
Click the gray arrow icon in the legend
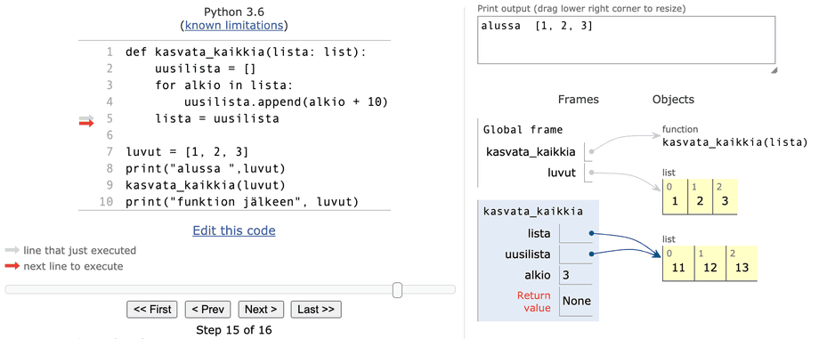12,250
